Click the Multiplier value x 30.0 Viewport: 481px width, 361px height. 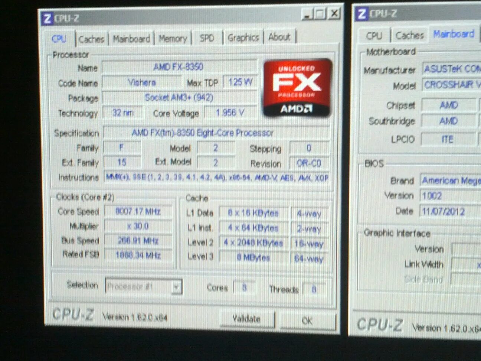[x=138, y=226]
